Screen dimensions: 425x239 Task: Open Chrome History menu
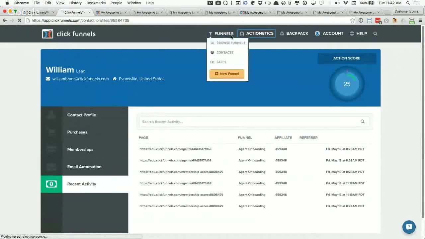[x=75, y=3]
